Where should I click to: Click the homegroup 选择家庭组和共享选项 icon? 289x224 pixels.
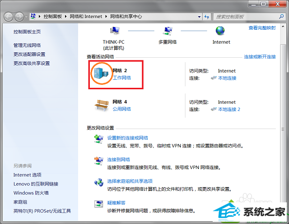coord(99,183)
